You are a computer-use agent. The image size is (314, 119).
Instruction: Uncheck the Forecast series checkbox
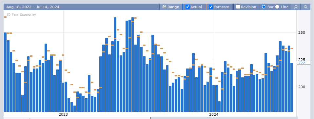pos(211,7)
